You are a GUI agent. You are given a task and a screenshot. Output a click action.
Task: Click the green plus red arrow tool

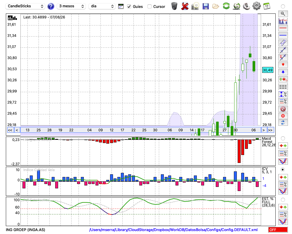coord(283,80)
